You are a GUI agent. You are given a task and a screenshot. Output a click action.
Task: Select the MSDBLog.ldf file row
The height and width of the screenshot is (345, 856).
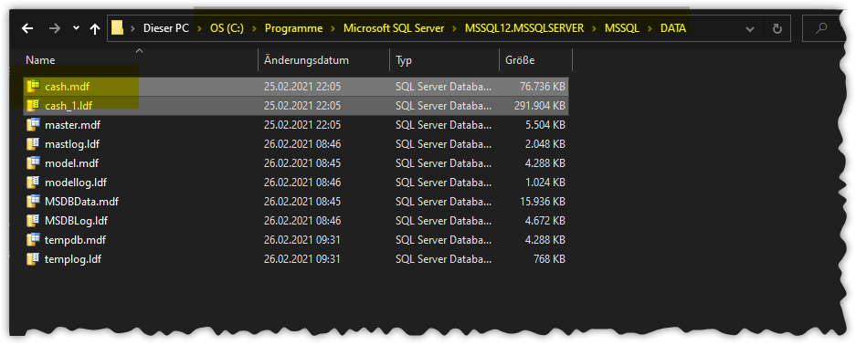(x=296, y=221)
